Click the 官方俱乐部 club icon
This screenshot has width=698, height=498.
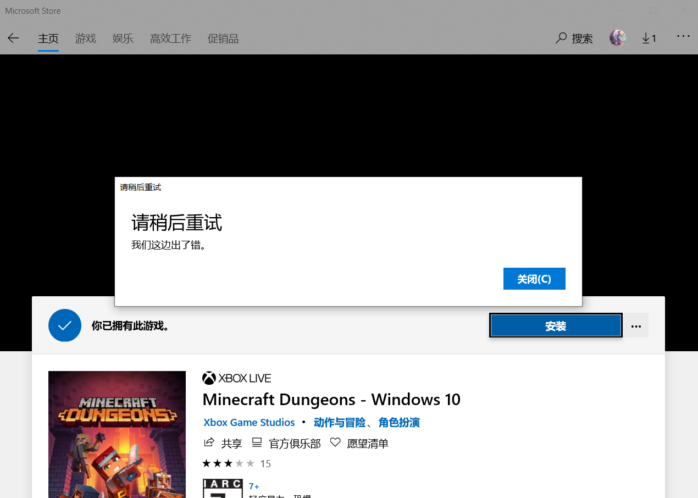coord(257,442)
